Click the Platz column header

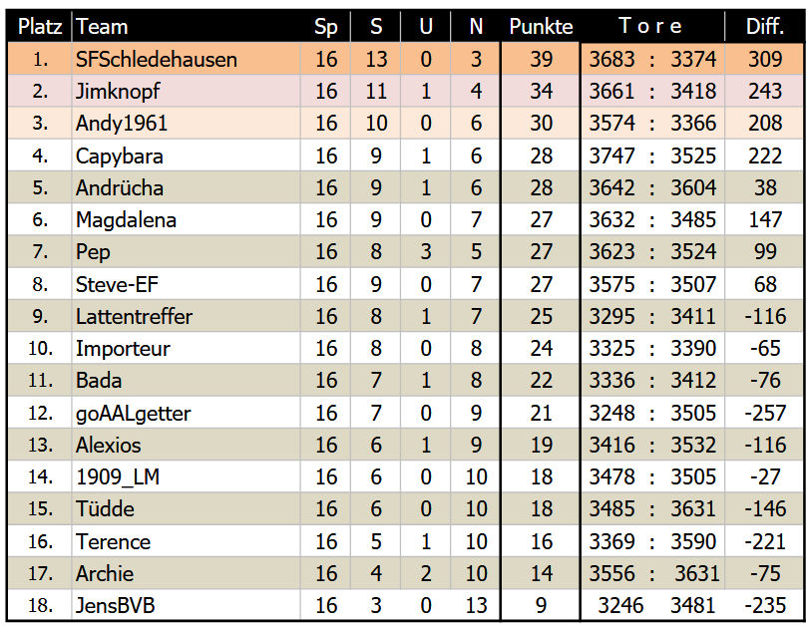tap(40, 27)
